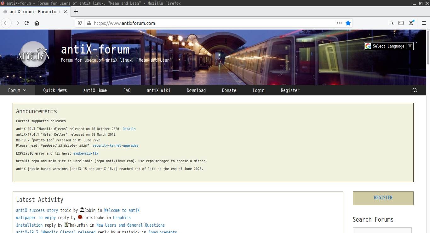
Task: Click the forward navigation arrow
Action: pos(17,23)
